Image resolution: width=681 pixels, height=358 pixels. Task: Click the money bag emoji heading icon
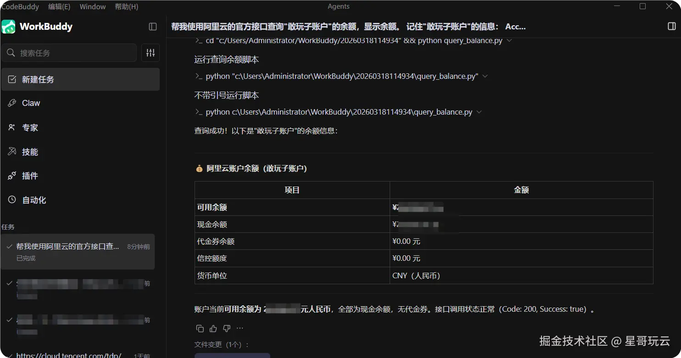point(199,169)
